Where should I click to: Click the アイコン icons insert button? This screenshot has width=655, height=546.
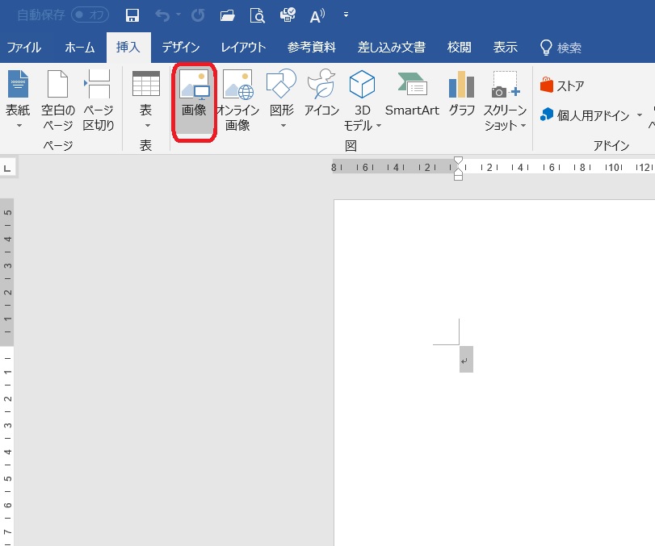click(x=321, y=94)
